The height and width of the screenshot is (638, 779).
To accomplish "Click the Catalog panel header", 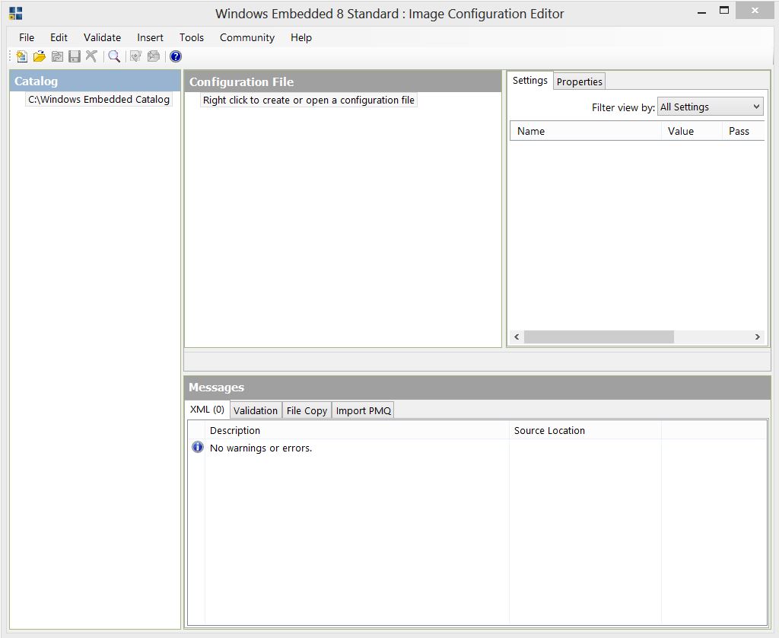I will 95,81.
